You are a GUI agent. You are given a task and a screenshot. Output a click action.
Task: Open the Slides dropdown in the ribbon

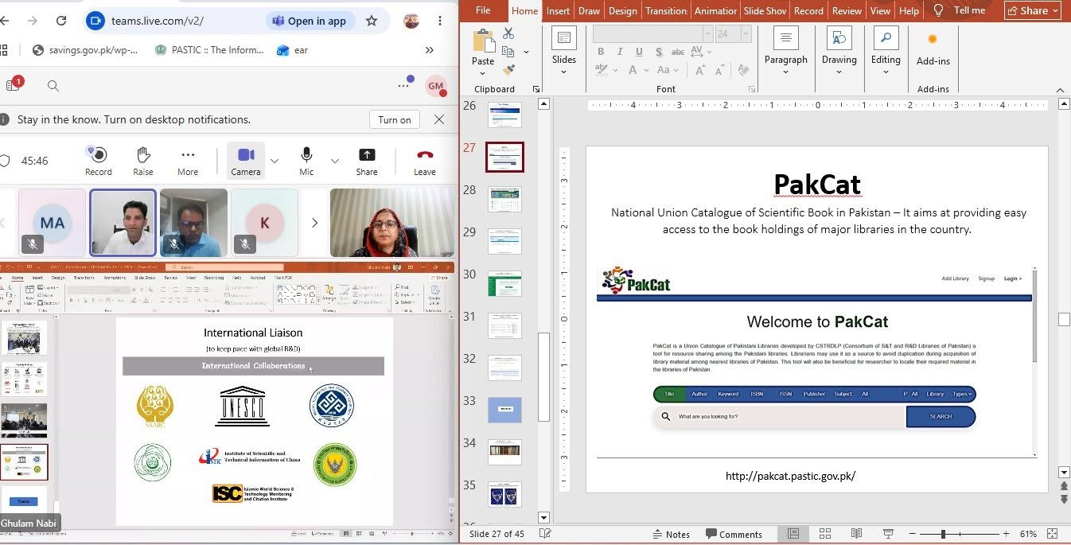click(x=563, y=51)
